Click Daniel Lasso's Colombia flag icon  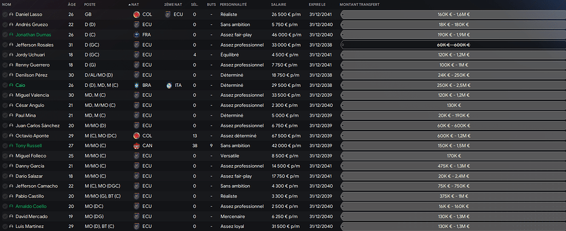coord(136,15)
